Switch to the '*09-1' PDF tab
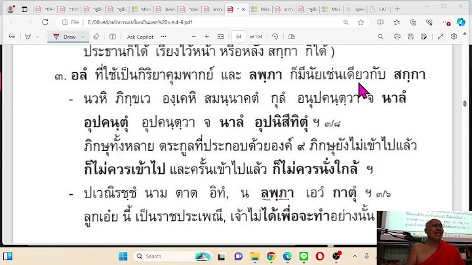Viewport: 472px width, 265px height. [x=45, y=9]
